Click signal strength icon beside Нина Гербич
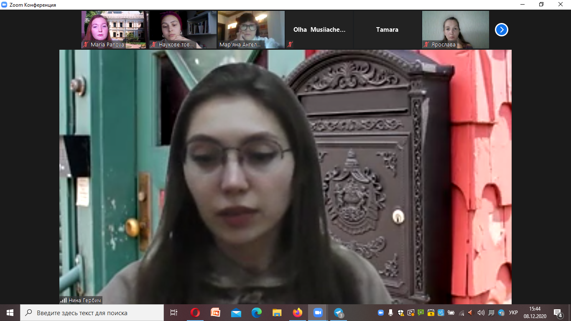 (64, 300)
